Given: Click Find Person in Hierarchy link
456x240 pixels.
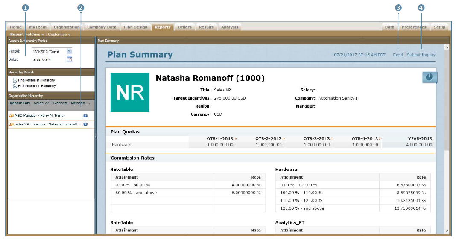Looking at the screenshot, I should pyautogui.click(x=36, y=80).
